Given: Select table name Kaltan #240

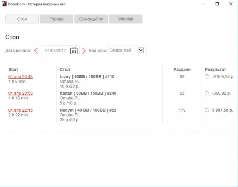Looking at the screenshot, I should coord(88,93).
